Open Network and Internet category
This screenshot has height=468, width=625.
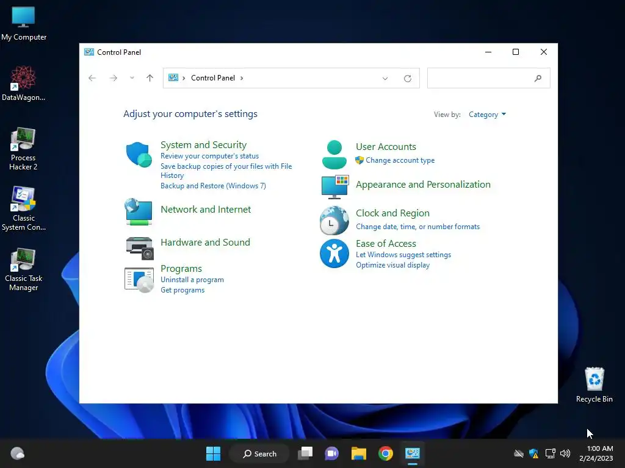point(206,210)
